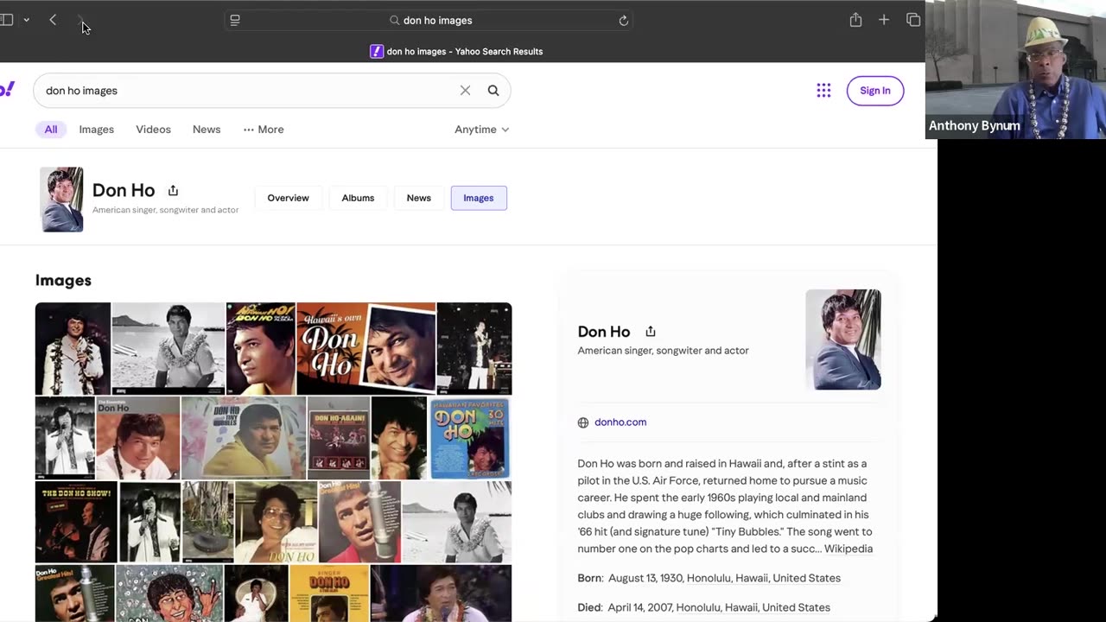Click the Safari back arrow

[53, 20]
